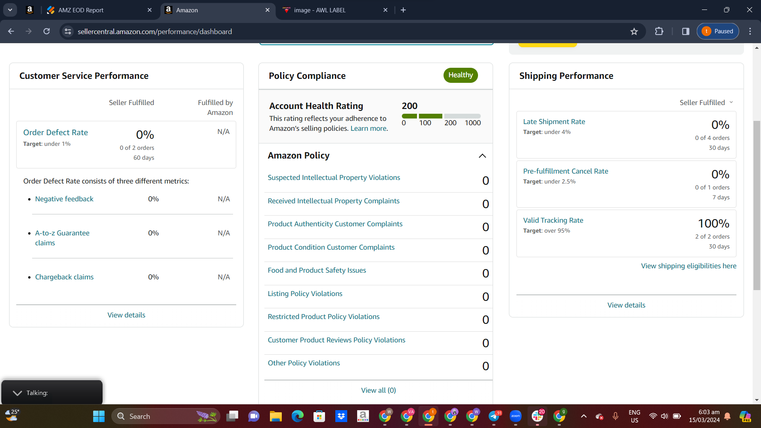Open the Paused profile button

[x=718, y=31]
